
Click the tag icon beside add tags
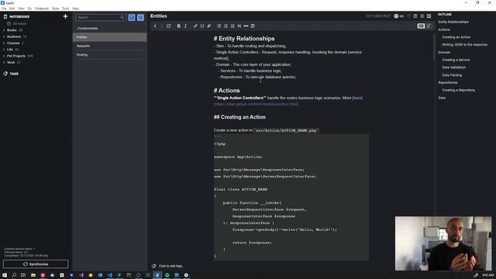click(153, 266)
